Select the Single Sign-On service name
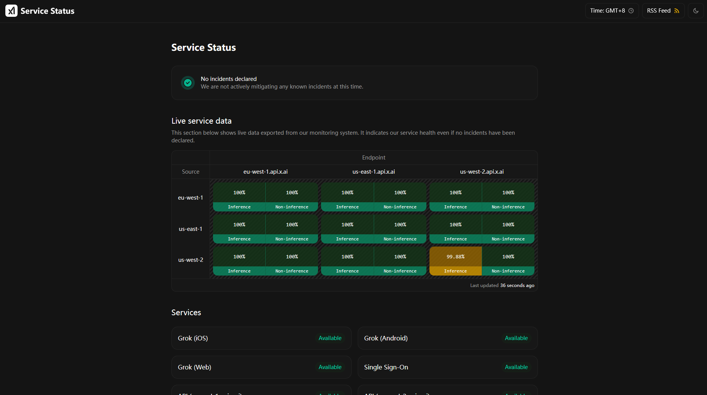 click(386, 367)
